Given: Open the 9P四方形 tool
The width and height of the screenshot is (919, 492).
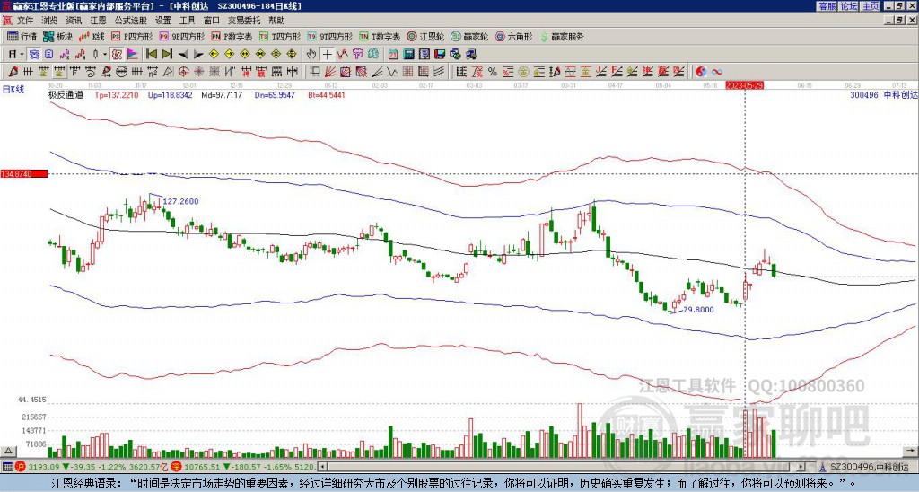Looking at the screenshot, I should (182, 36).
